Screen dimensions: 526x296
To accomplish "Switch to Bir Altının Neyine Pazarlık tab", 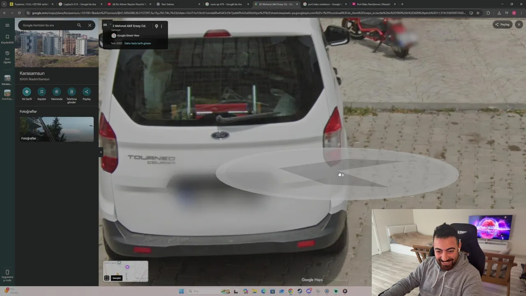I will pos(129,4).
